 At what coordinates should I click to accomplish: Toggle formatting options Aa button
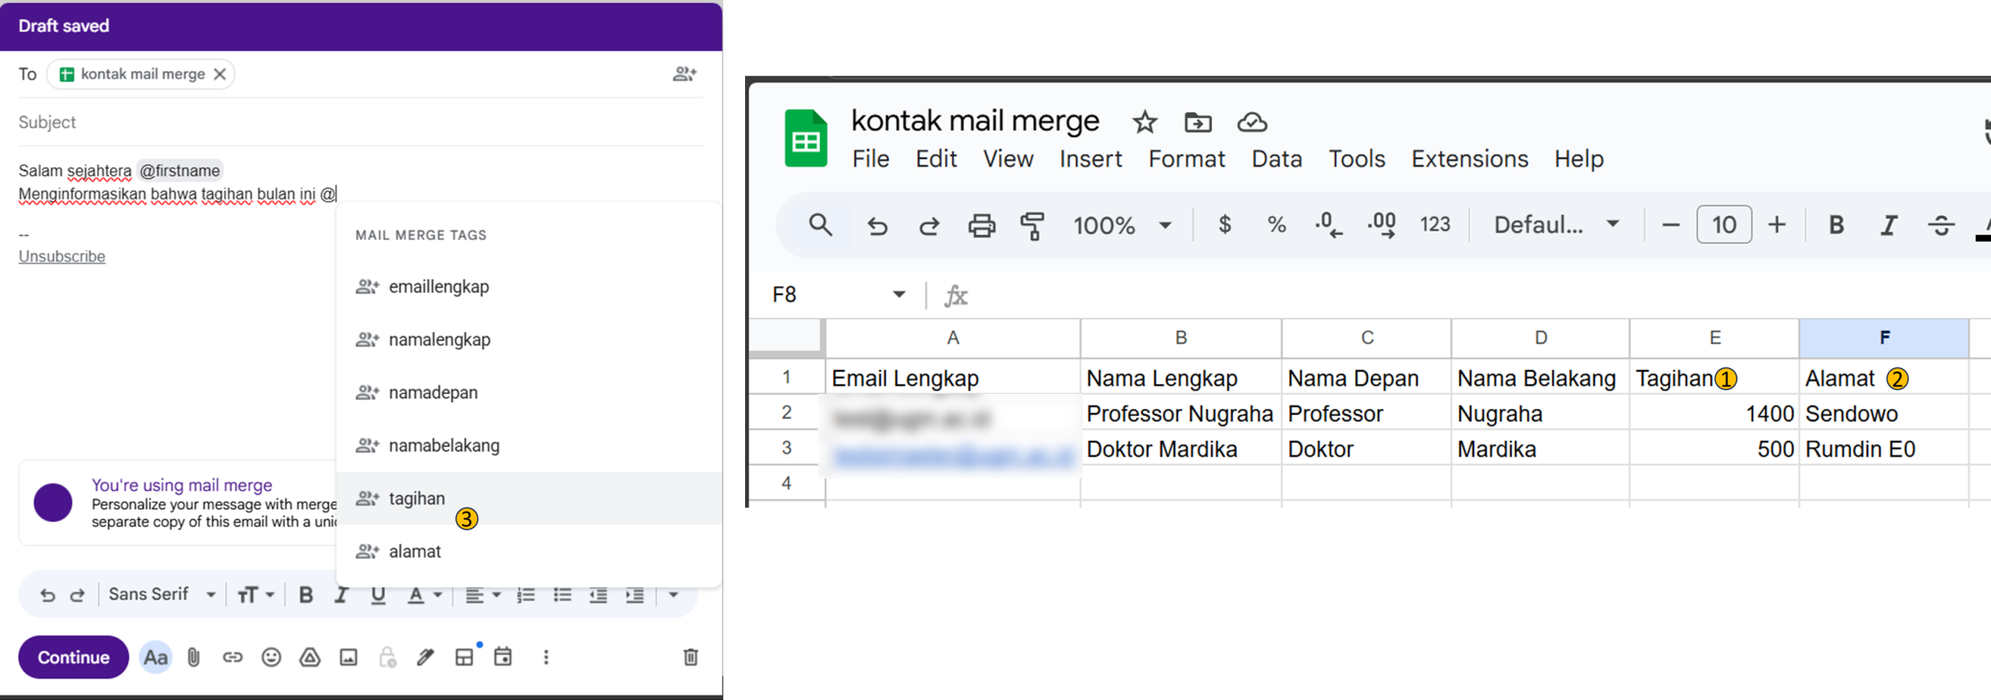[x=156, y=657]
